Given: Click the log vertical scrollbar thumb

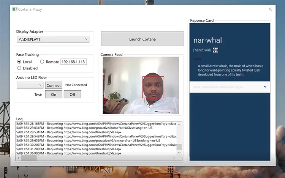Looking at the screenshot, I should point(179,147).
